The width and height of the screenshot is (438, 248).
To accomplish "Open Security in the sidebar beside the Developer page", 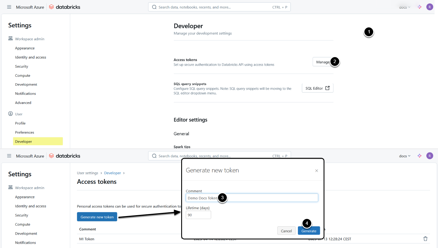I will click(x=22, y=66).
